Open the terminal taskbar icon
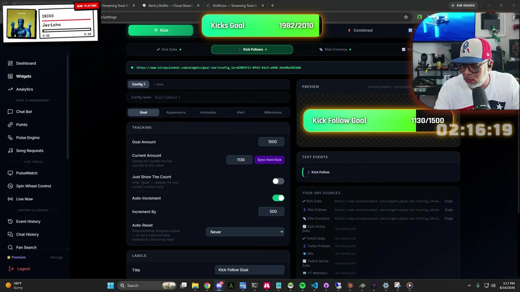The height and width of the screenshot is (292, 520). coord(255,286)
